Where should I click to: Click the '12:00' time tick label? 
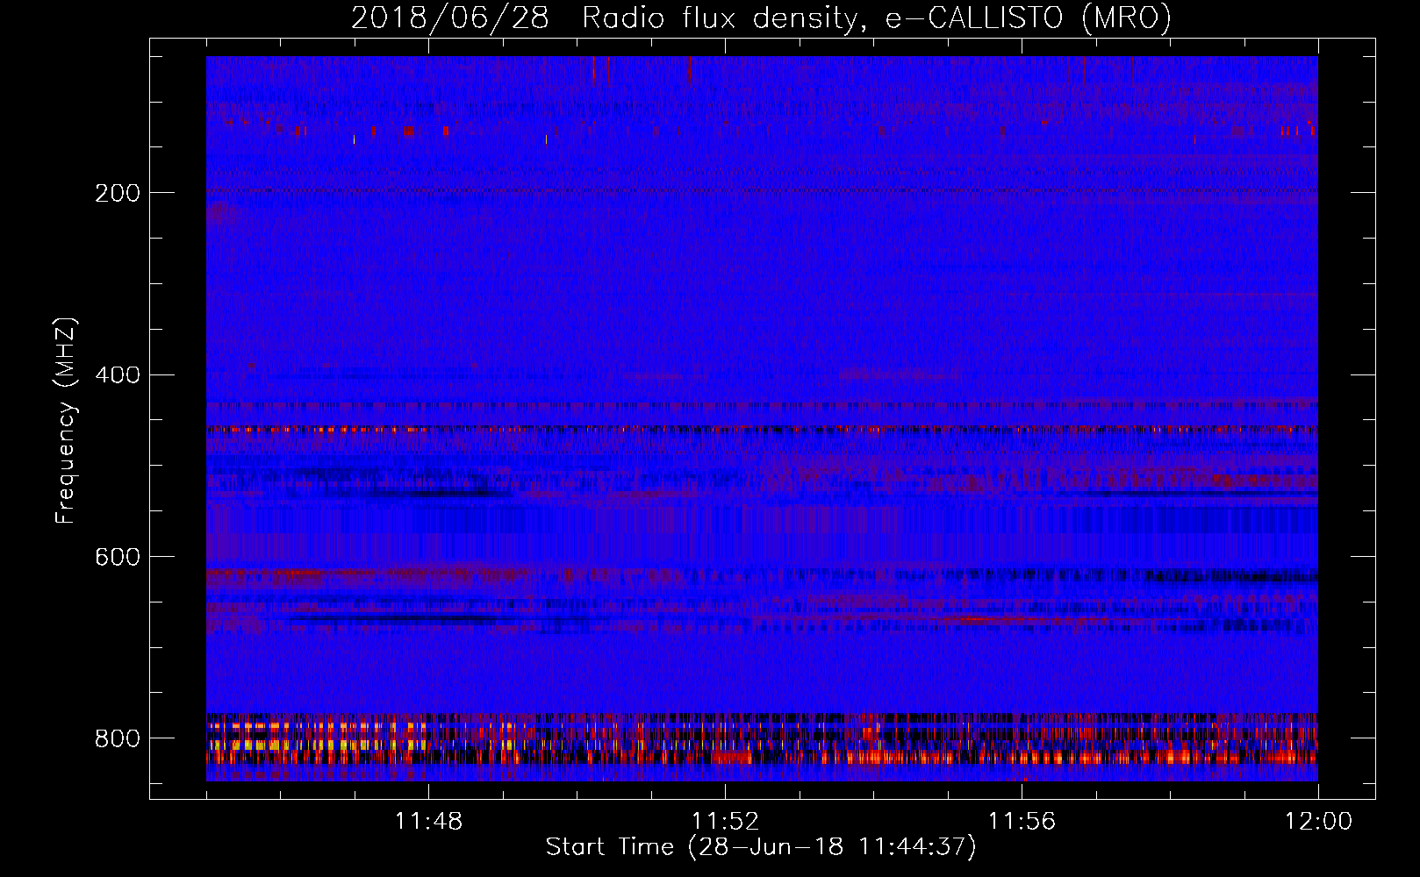pos(1318,821)
